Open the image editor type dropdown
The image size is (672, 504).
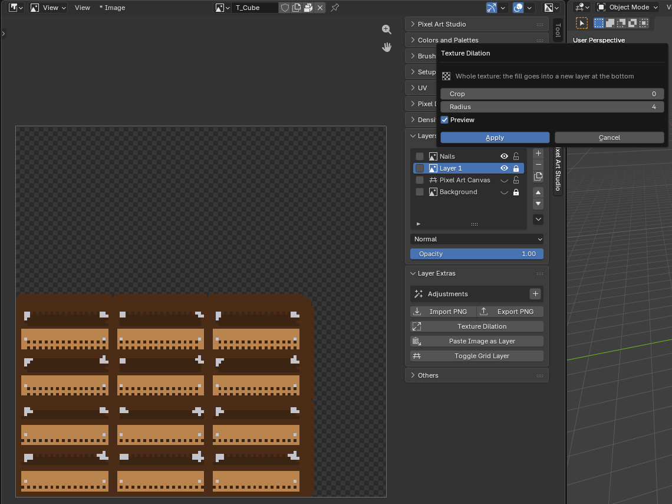point(16,8)
